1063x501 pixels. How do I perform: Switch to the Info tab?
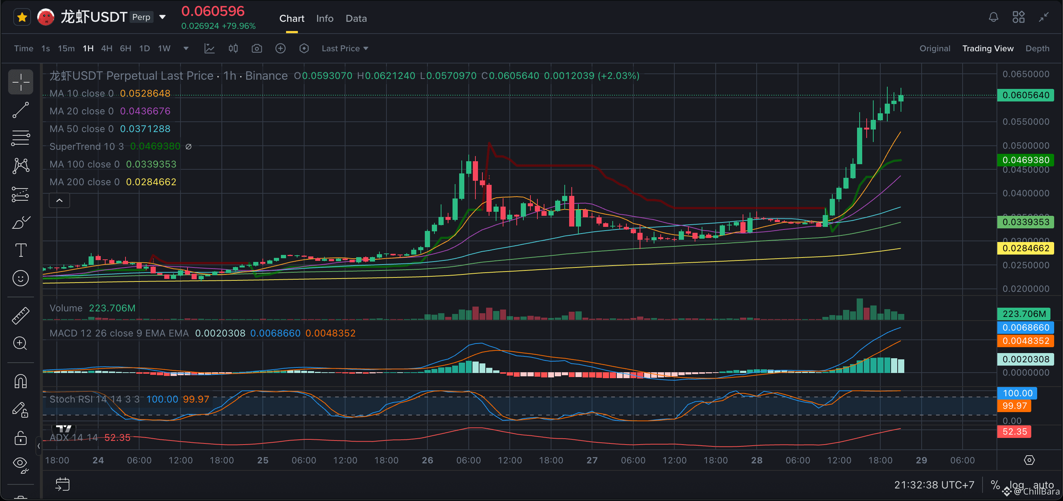325,18
